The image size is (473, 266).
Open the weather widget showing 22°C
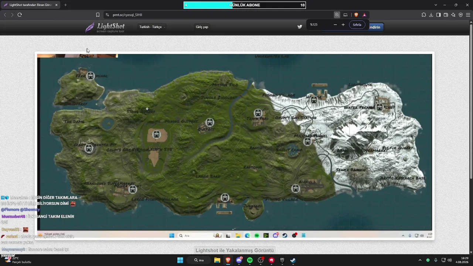17,260
